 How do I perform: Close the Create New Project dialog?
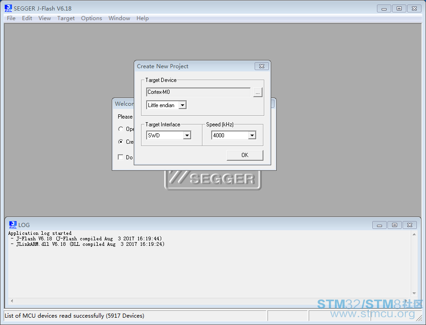(x=262, y=66)
